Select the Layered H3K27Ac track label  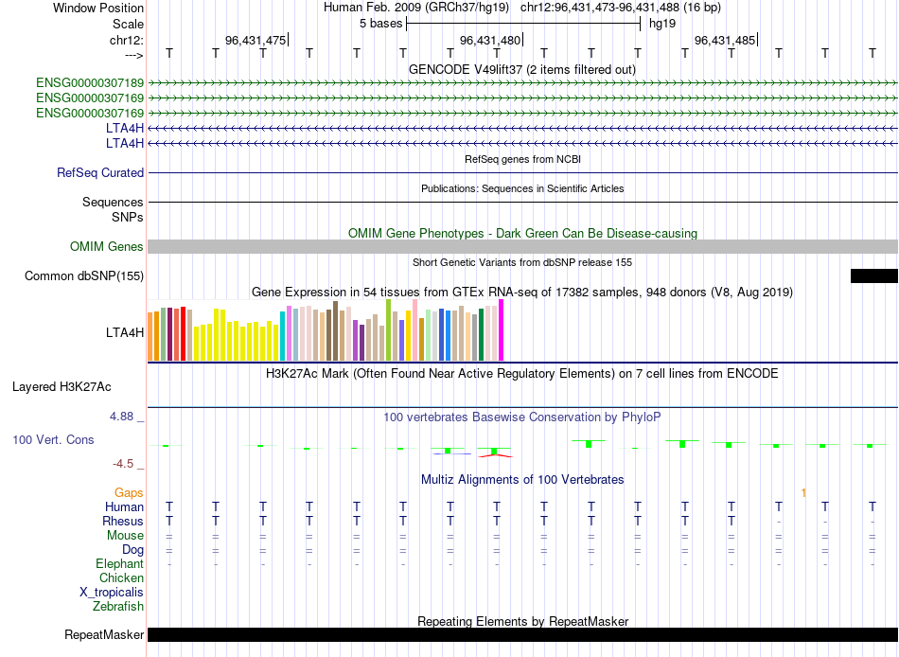point(62,387)
